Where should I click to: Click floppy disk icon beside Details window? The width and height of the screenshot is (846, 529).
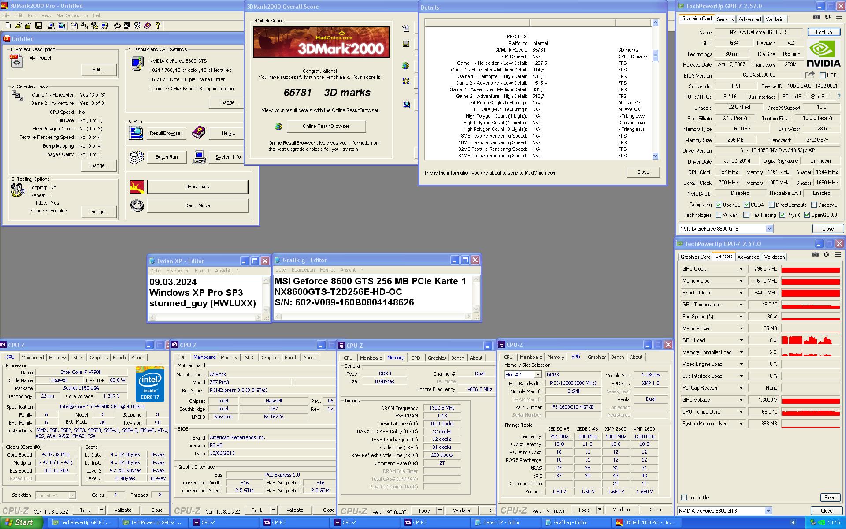tap(406, 44)
